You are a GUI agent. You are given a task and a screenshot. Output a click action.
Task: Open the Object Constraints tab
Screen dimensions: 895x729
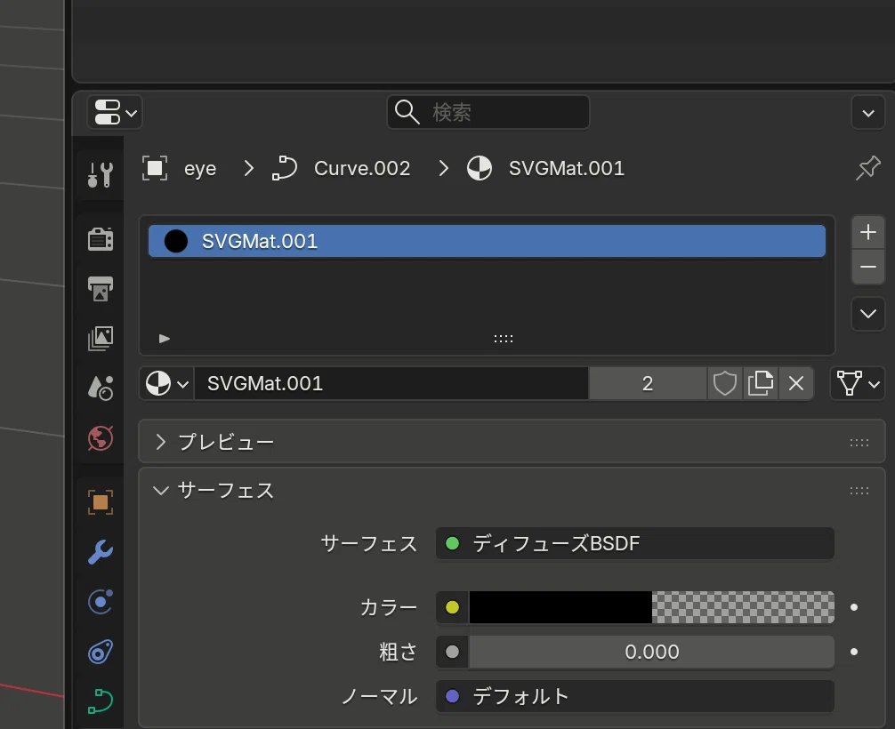[101, 652]
